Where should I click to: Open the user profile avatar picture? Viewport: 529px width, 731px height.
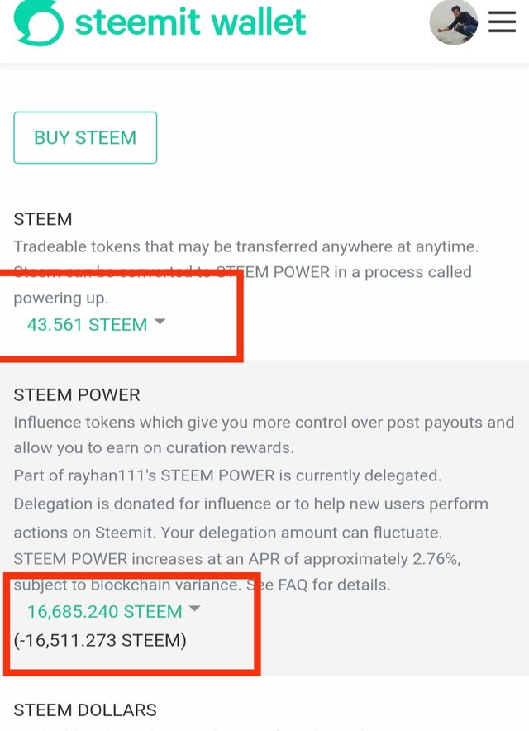point(454,21)
